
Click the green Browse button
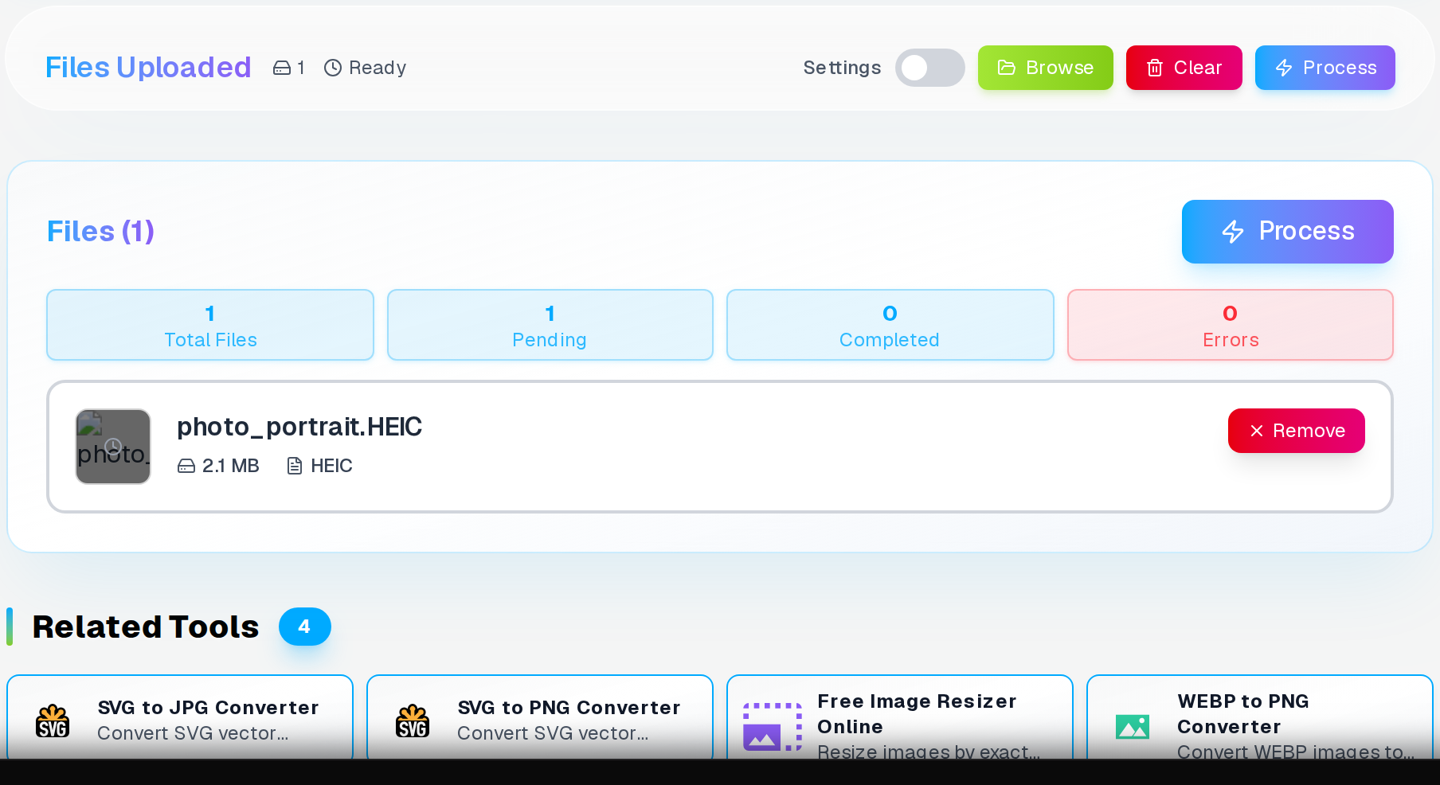(1045, 68)
